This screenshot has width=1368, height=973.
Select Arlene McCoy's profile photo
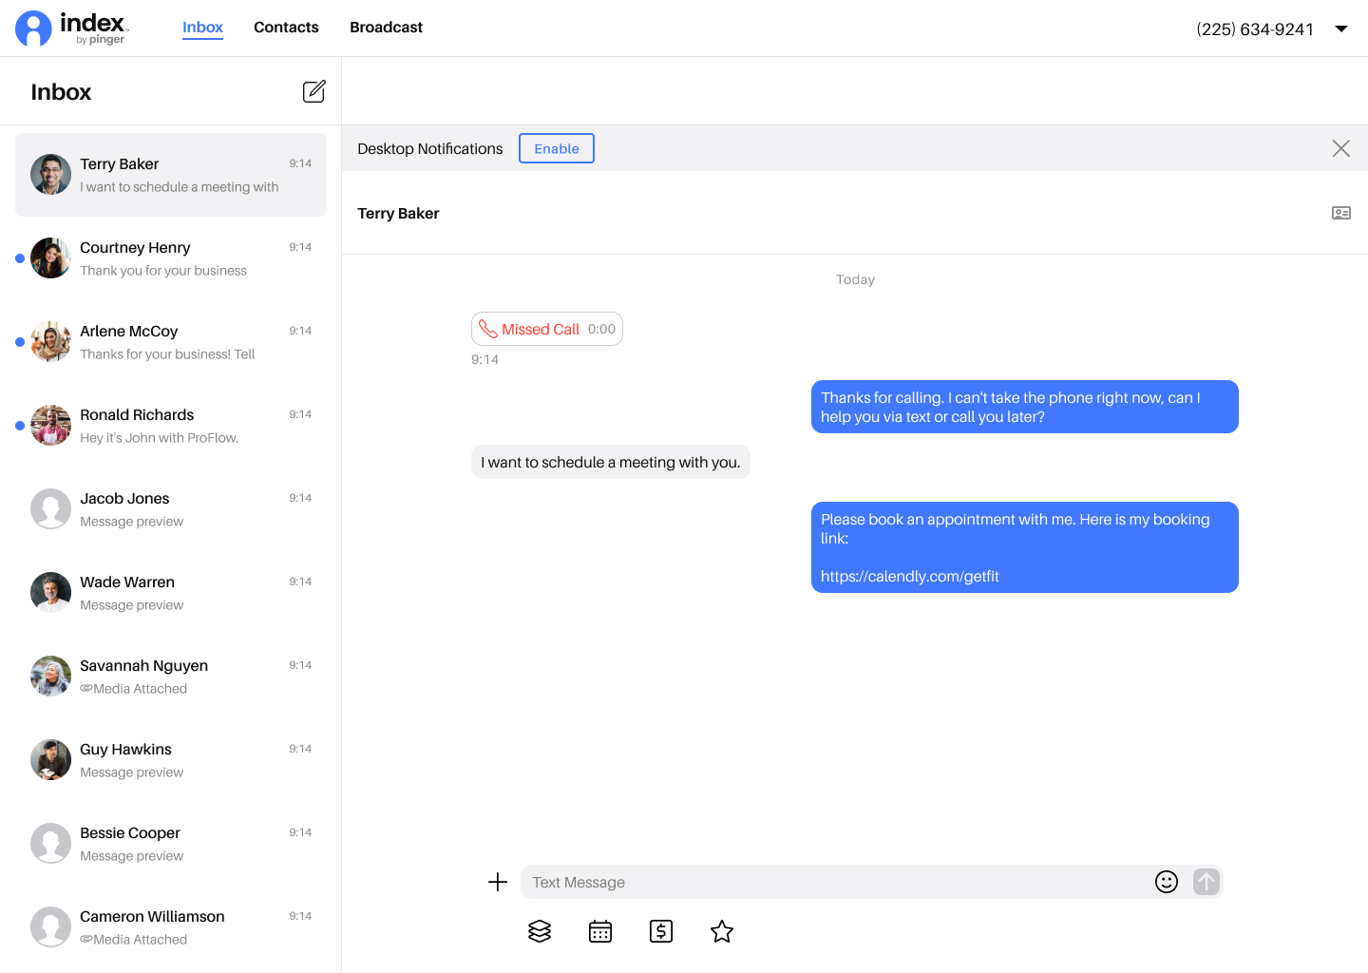click(x=51, y=342)
